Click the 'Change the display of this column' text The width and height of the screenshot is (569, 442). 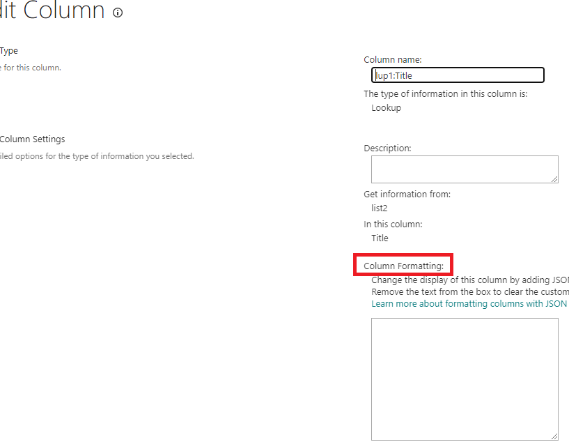pos(470,280)
